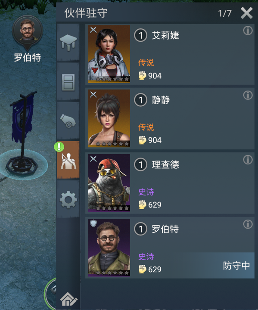Open info for 艾莉婕
The width and height of the screenshot is (258, 310).
(x=248, y=31)
